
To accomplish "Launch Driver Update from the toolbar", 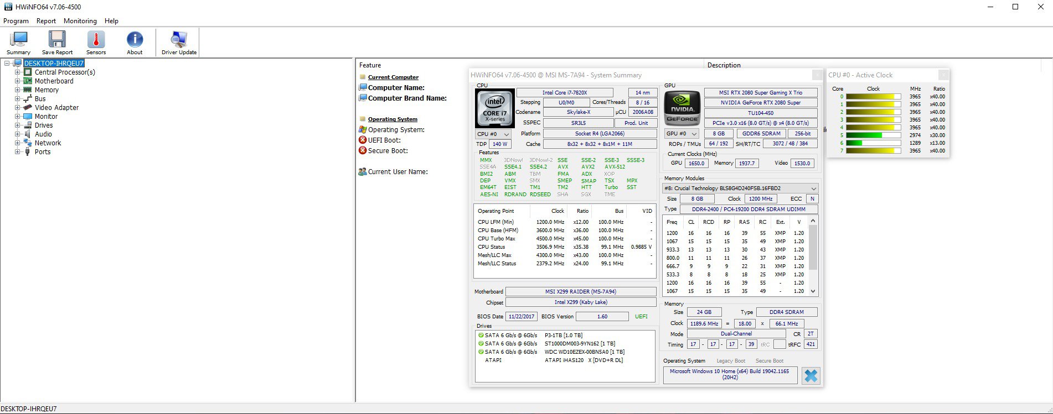I will (179, 39).
